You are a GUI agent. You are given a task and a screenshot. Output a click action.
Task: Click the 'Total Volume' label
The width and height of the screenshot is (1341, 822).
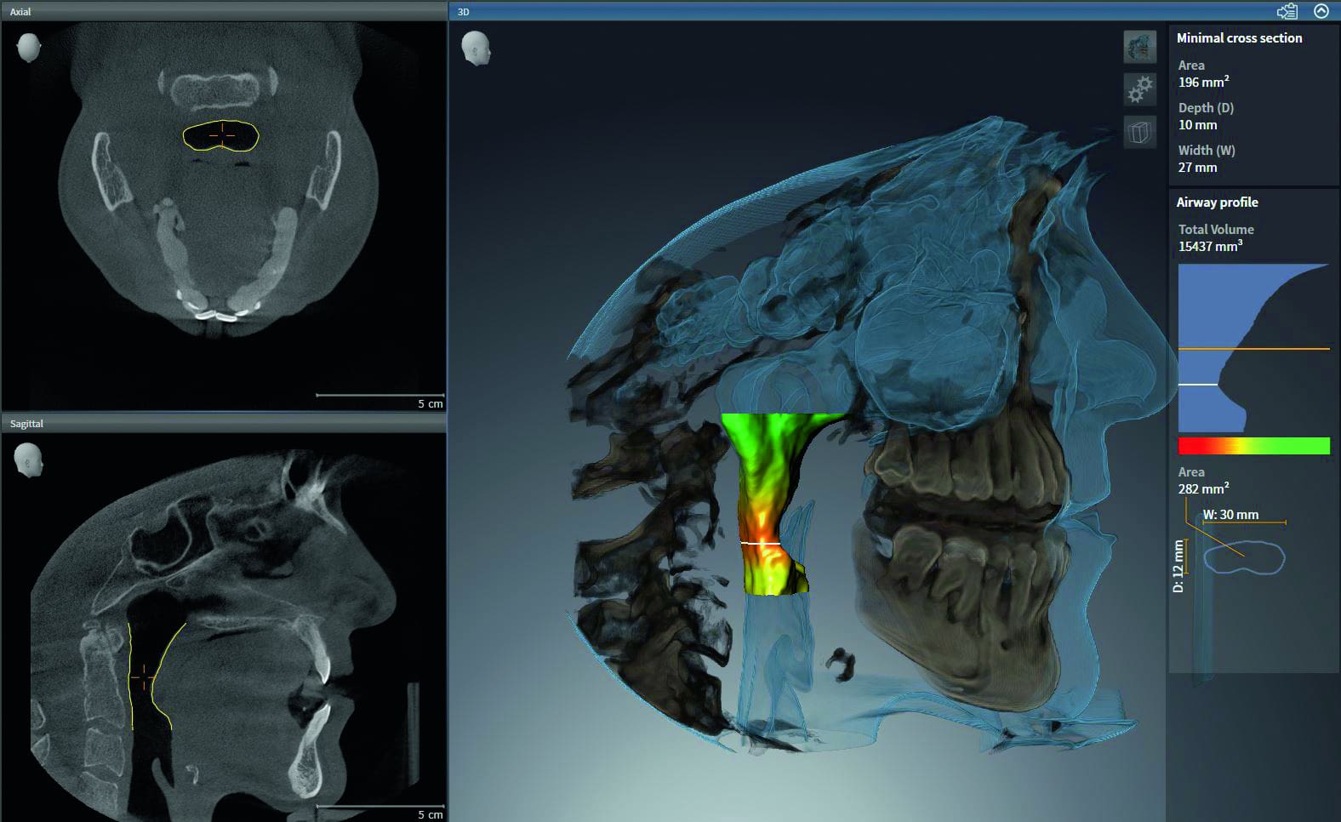[1216, 229]
